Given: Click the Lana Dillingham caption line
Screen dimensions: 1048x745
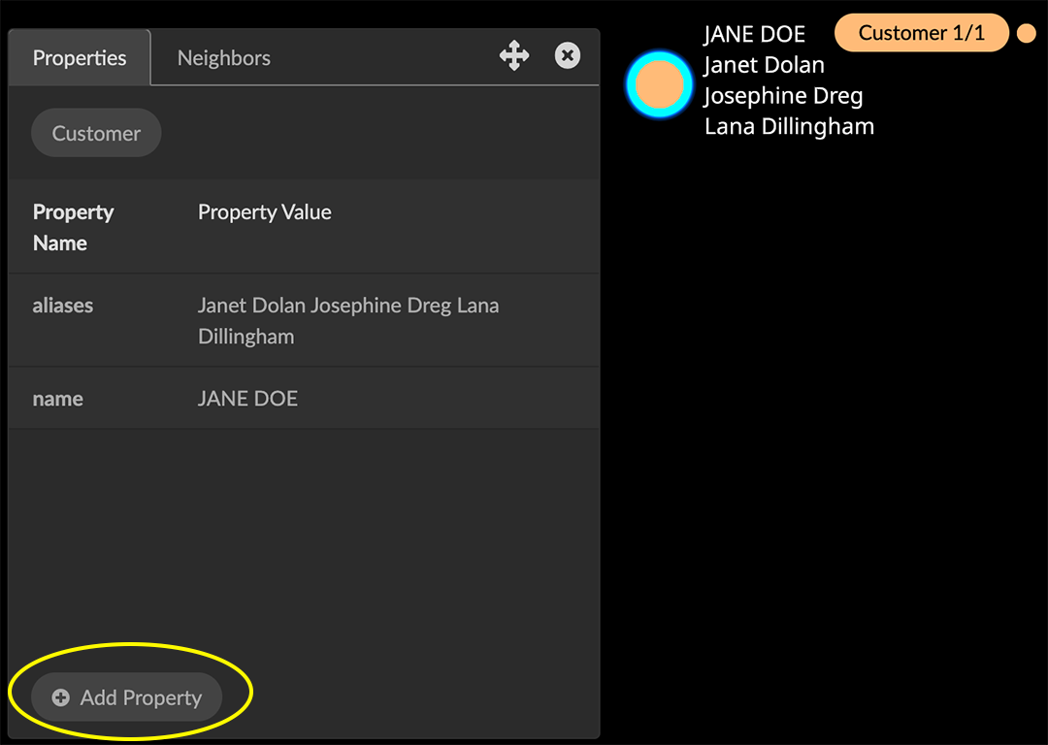Looking at the screenshot, I should coord(789,126).
